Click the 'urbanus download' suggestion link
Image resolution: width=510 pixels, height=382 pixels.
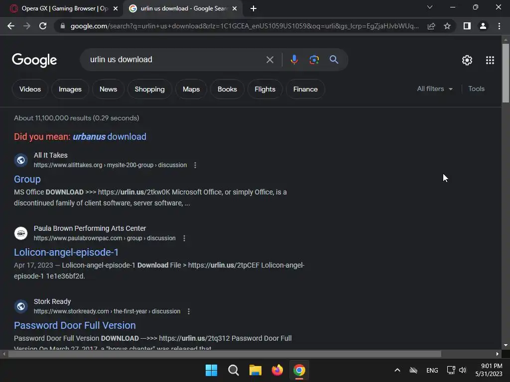coord(109,136)
